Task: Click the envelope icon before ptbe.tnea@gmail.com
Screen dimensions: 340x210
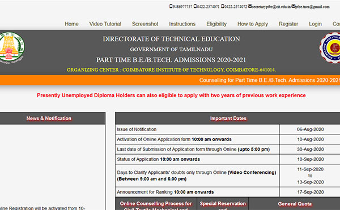Action: 294,6
